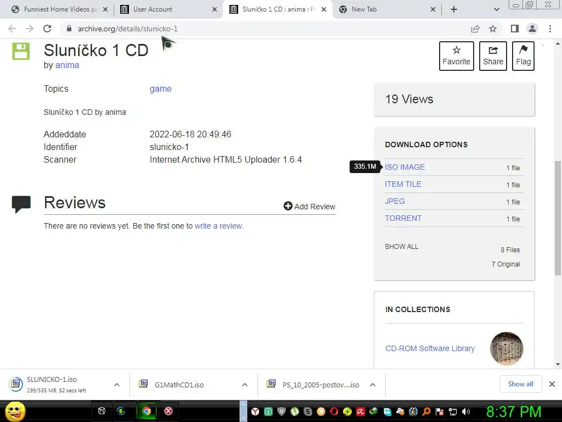Open the CD-ROM Software Library collection
562x422 pixels.
[x=430, y=348]
